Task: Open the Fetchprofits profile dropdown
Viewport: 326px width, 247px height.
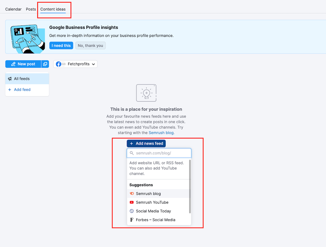Action: (x=75, y=64)
